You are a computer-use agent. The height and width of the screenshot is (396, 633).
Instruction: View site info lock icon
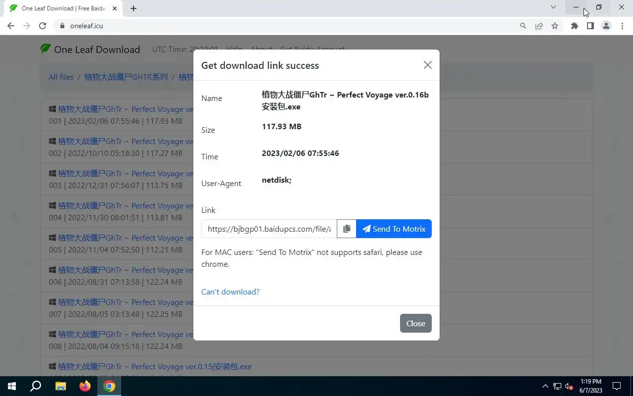coord(62,26)
